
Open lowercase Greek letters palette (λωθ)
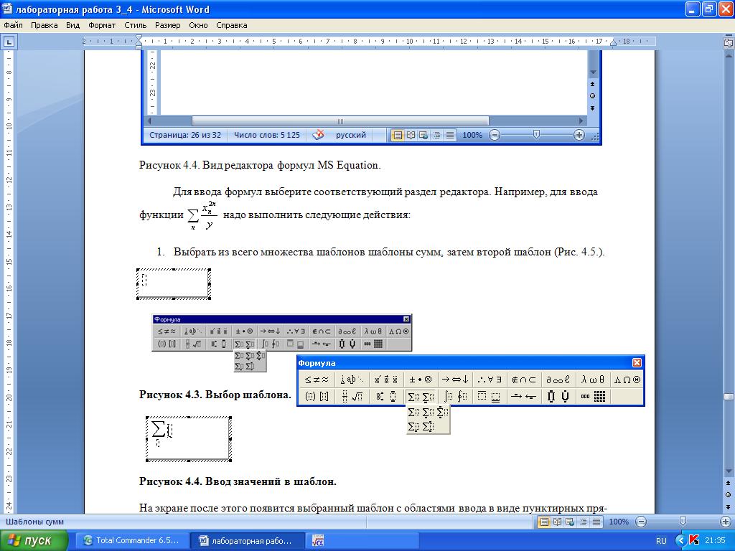(x=592, y=380)
